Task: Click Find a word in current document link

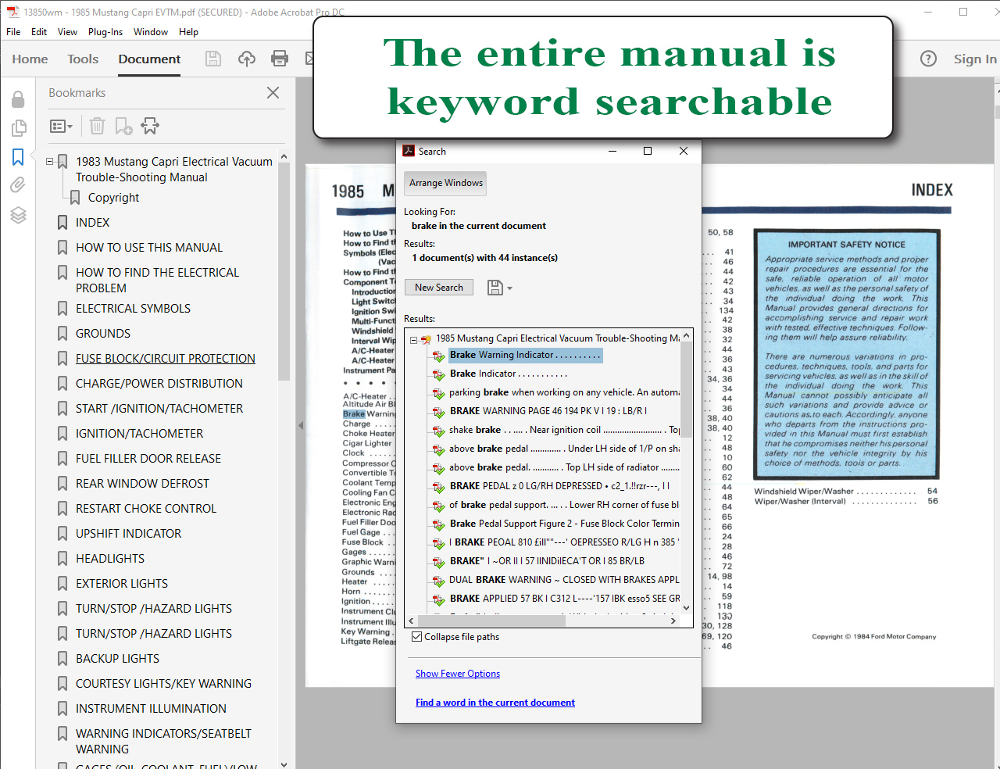Action: click(x=495, y=703)
